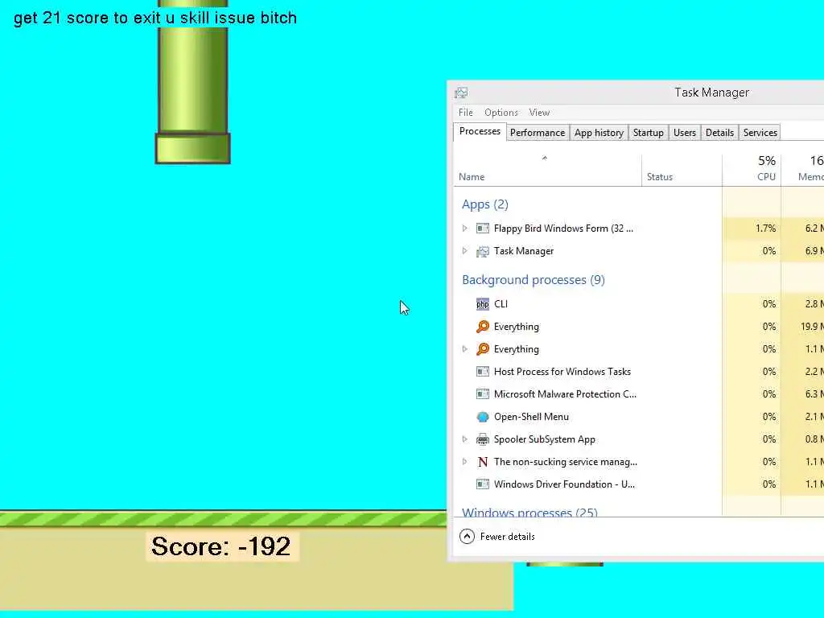Viewport: 824px width, 618px height.
Task: Select the Windows processes (25) heading
Action: (x=529, y=512)
